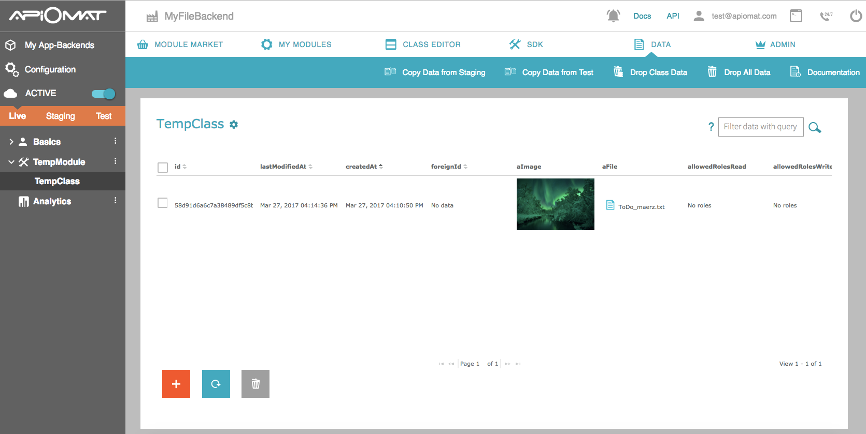Click the magnifier search icon
866x434 pixels.
click(x=815, y=127)
